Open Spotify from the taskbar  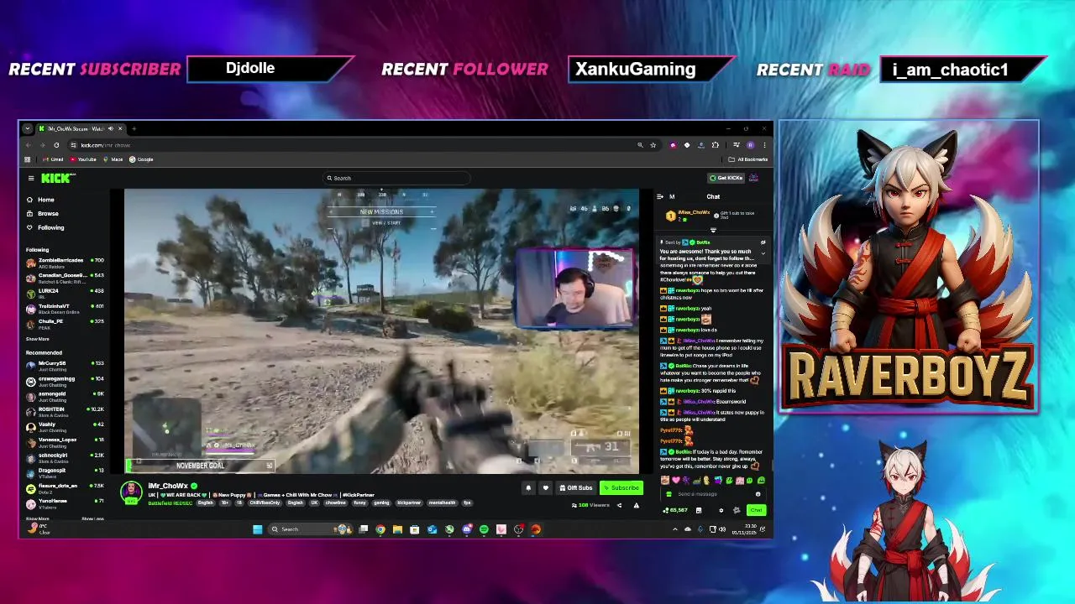tap(484, 529)
